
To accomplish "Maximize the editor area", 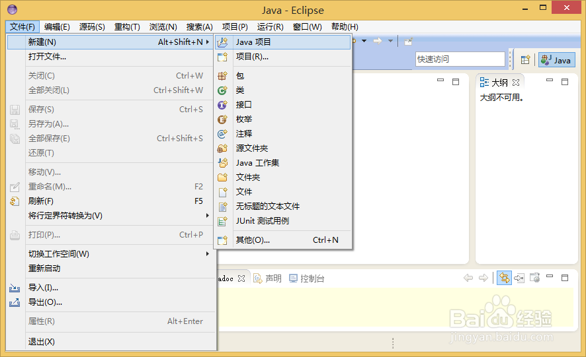I will [456, 82].
